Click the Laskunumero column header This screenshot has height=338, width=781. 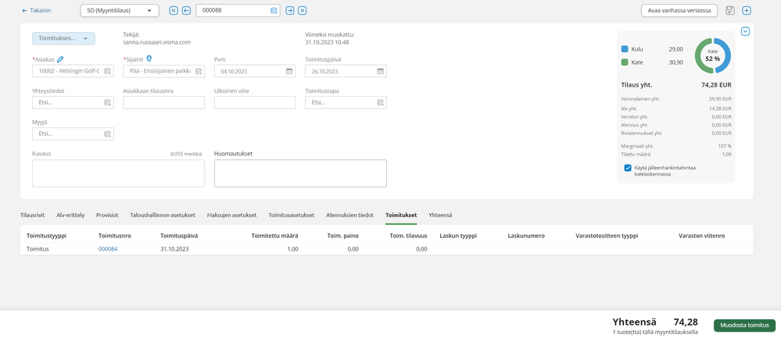click(x=526, y=236)
